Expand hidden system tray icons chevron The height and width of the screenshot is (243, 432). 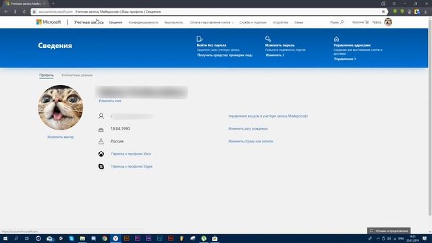pyautogui.click(x=378, y=238)
